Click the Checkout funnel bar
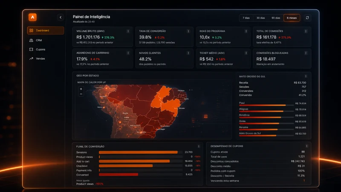This screenshot has width=341, height=192. click(126, 166)
